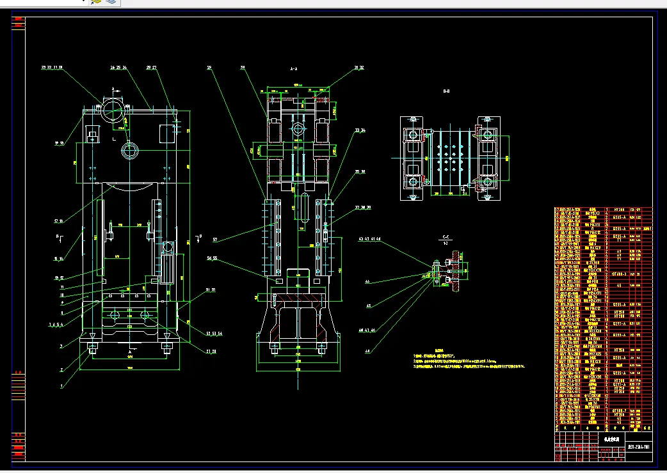Image resolution: width=667 pixels, height=473 pixels.
Task: Click part balloon number 30
Action: (x=243, y=68)
